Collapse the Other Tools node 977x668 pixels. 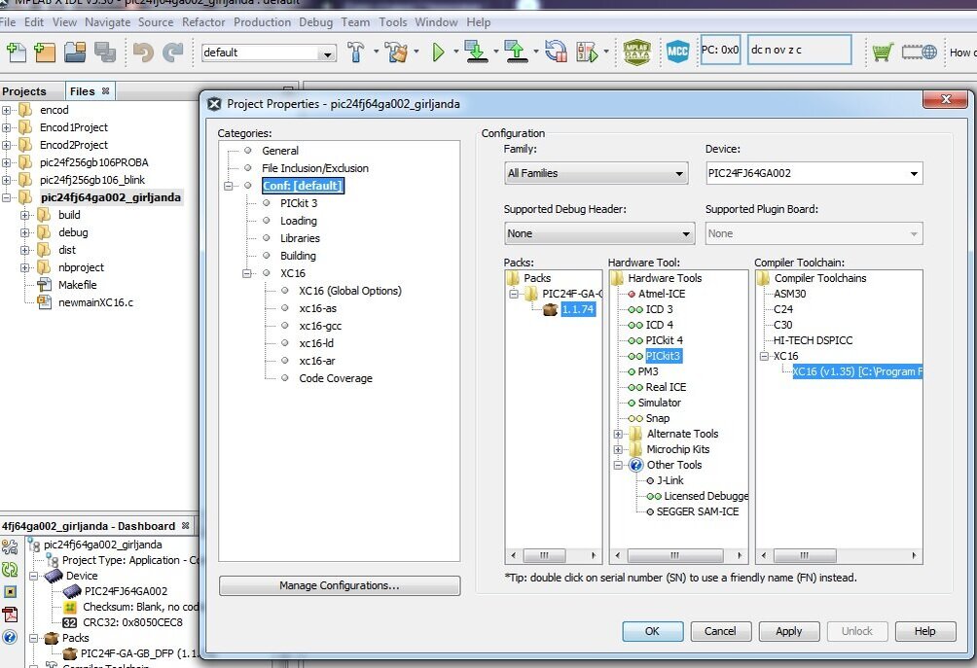tap(618, 465)
